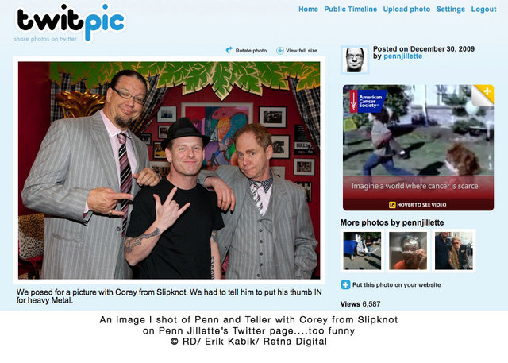Open the third thumbnail under More photos
The image size is (508, 363).
[454, 250]
